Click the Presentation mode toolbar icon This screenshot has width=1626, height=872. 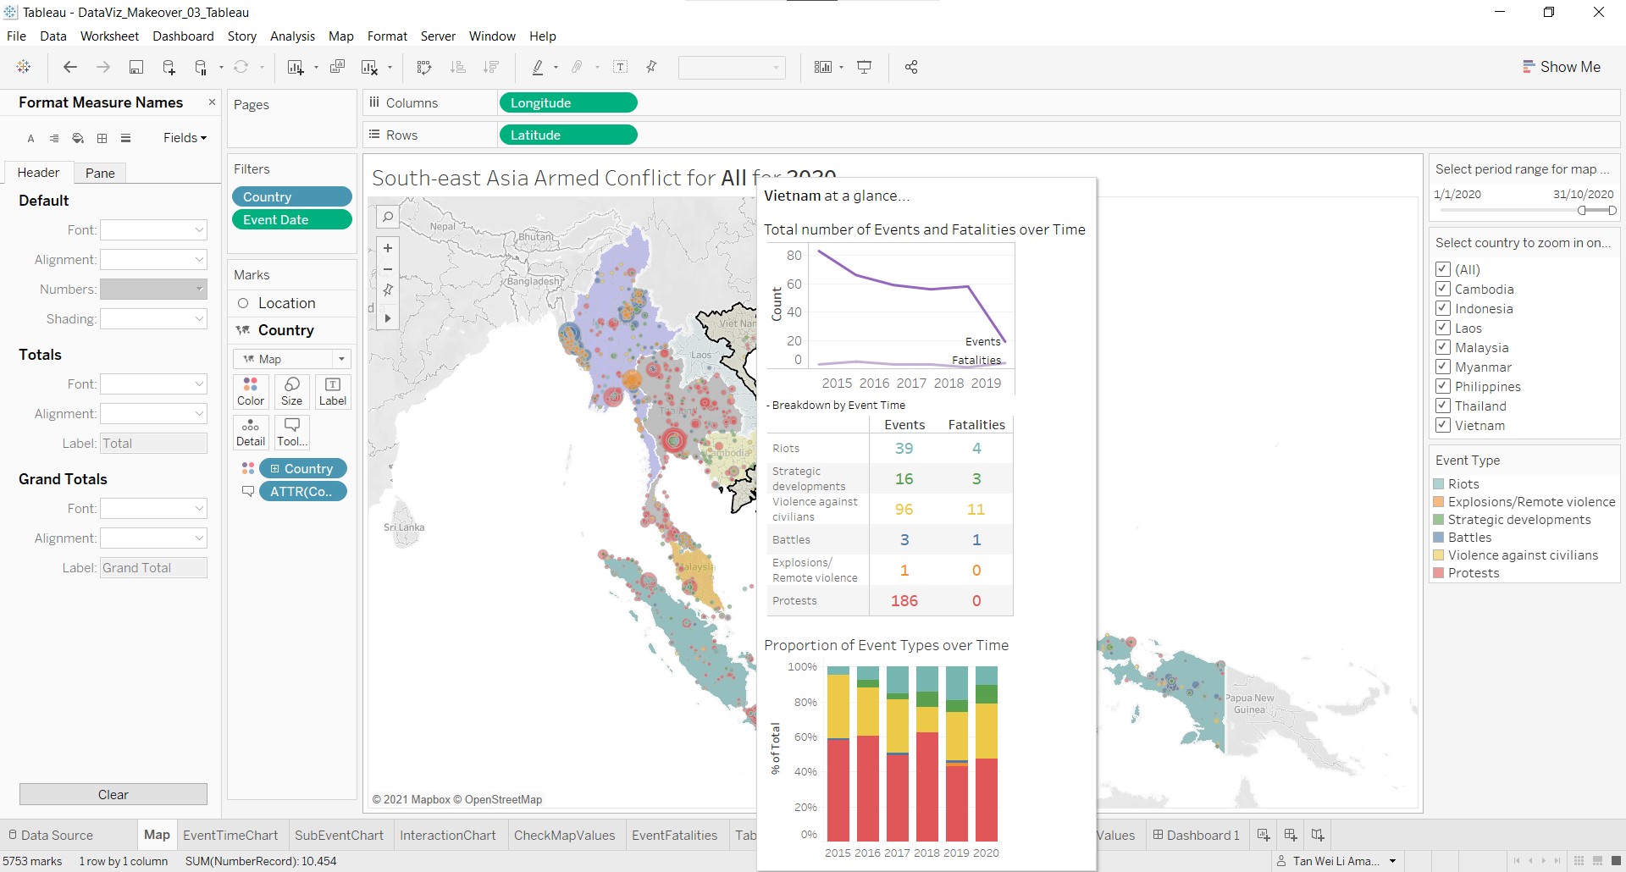click(865, 68)
